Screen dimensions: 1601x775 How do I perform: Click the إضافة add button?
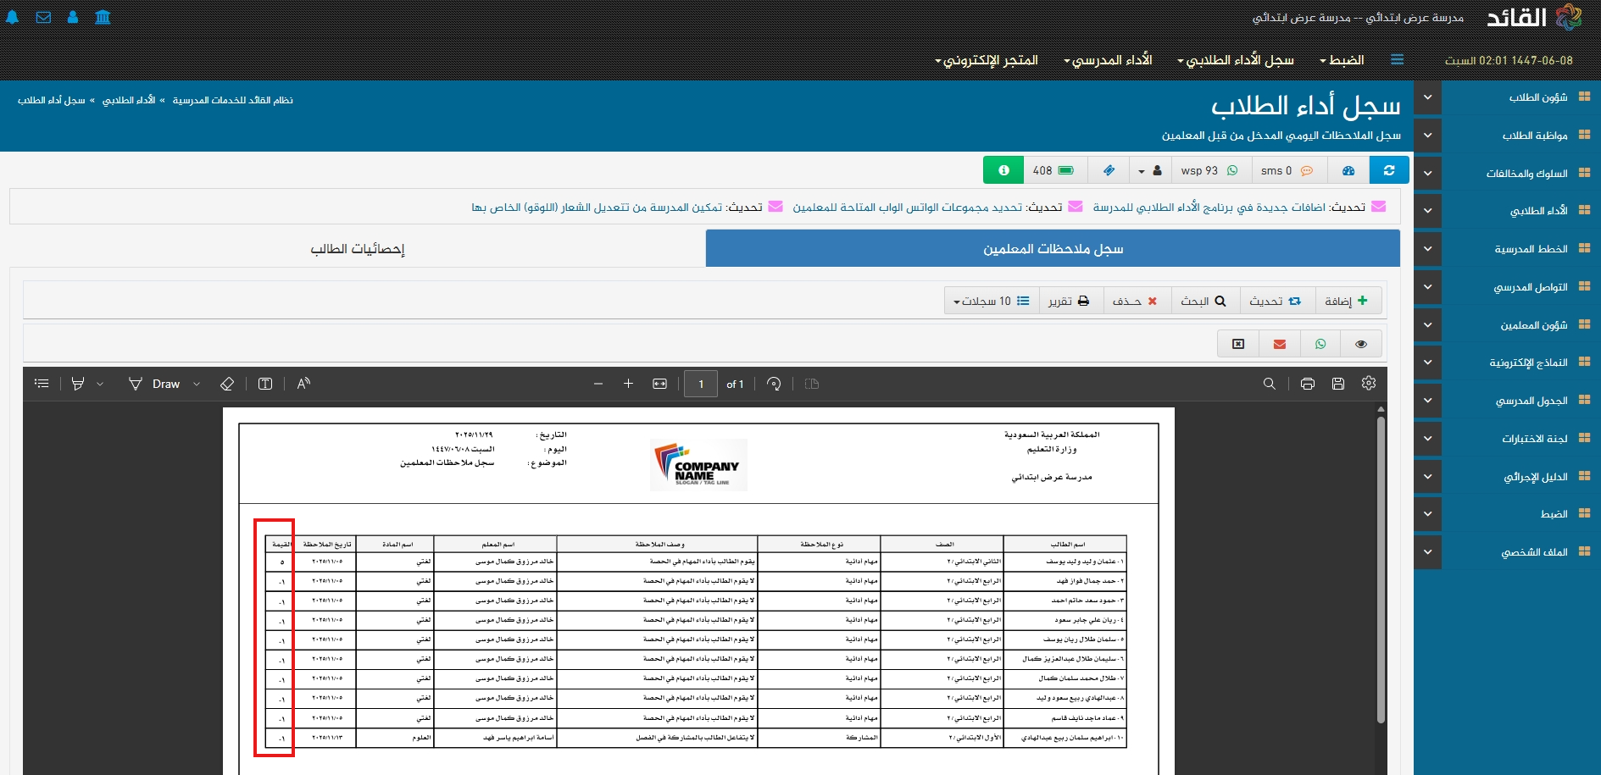click(1347, 301)
